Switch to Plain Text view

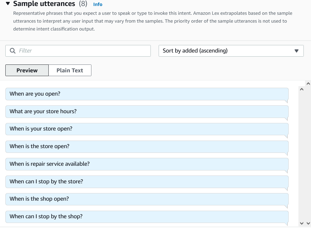70,70
